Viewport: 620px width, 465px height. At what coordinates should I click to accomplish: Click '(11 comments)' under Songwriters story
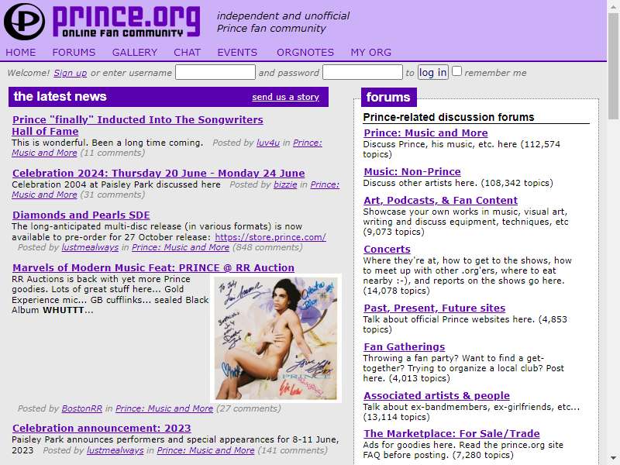[x=112, y=153]
